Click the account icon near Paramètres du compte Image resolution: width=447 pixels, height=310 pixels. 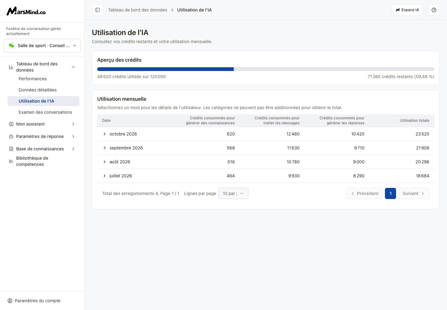pyautogui.click(x=10, y=301)
